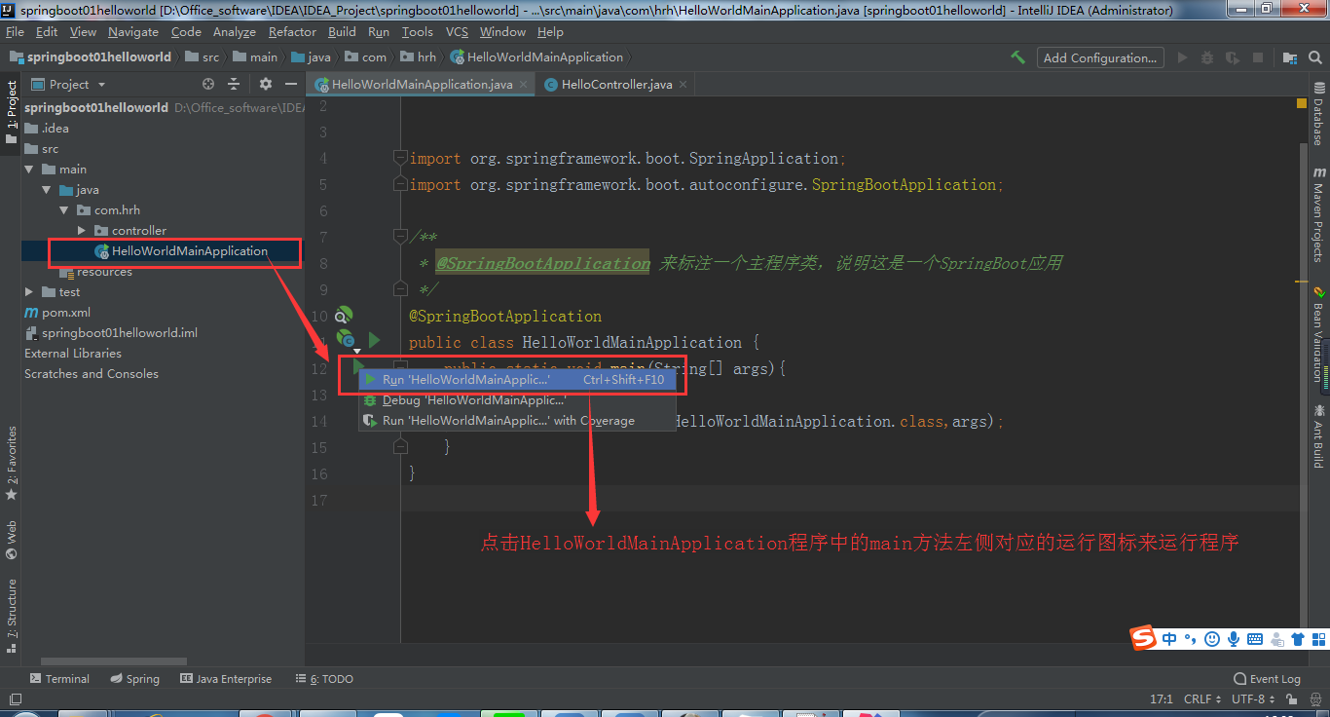Click the green Build Project hammer icon
This screenshot has height=717, width=1330.
point(1017,57)
